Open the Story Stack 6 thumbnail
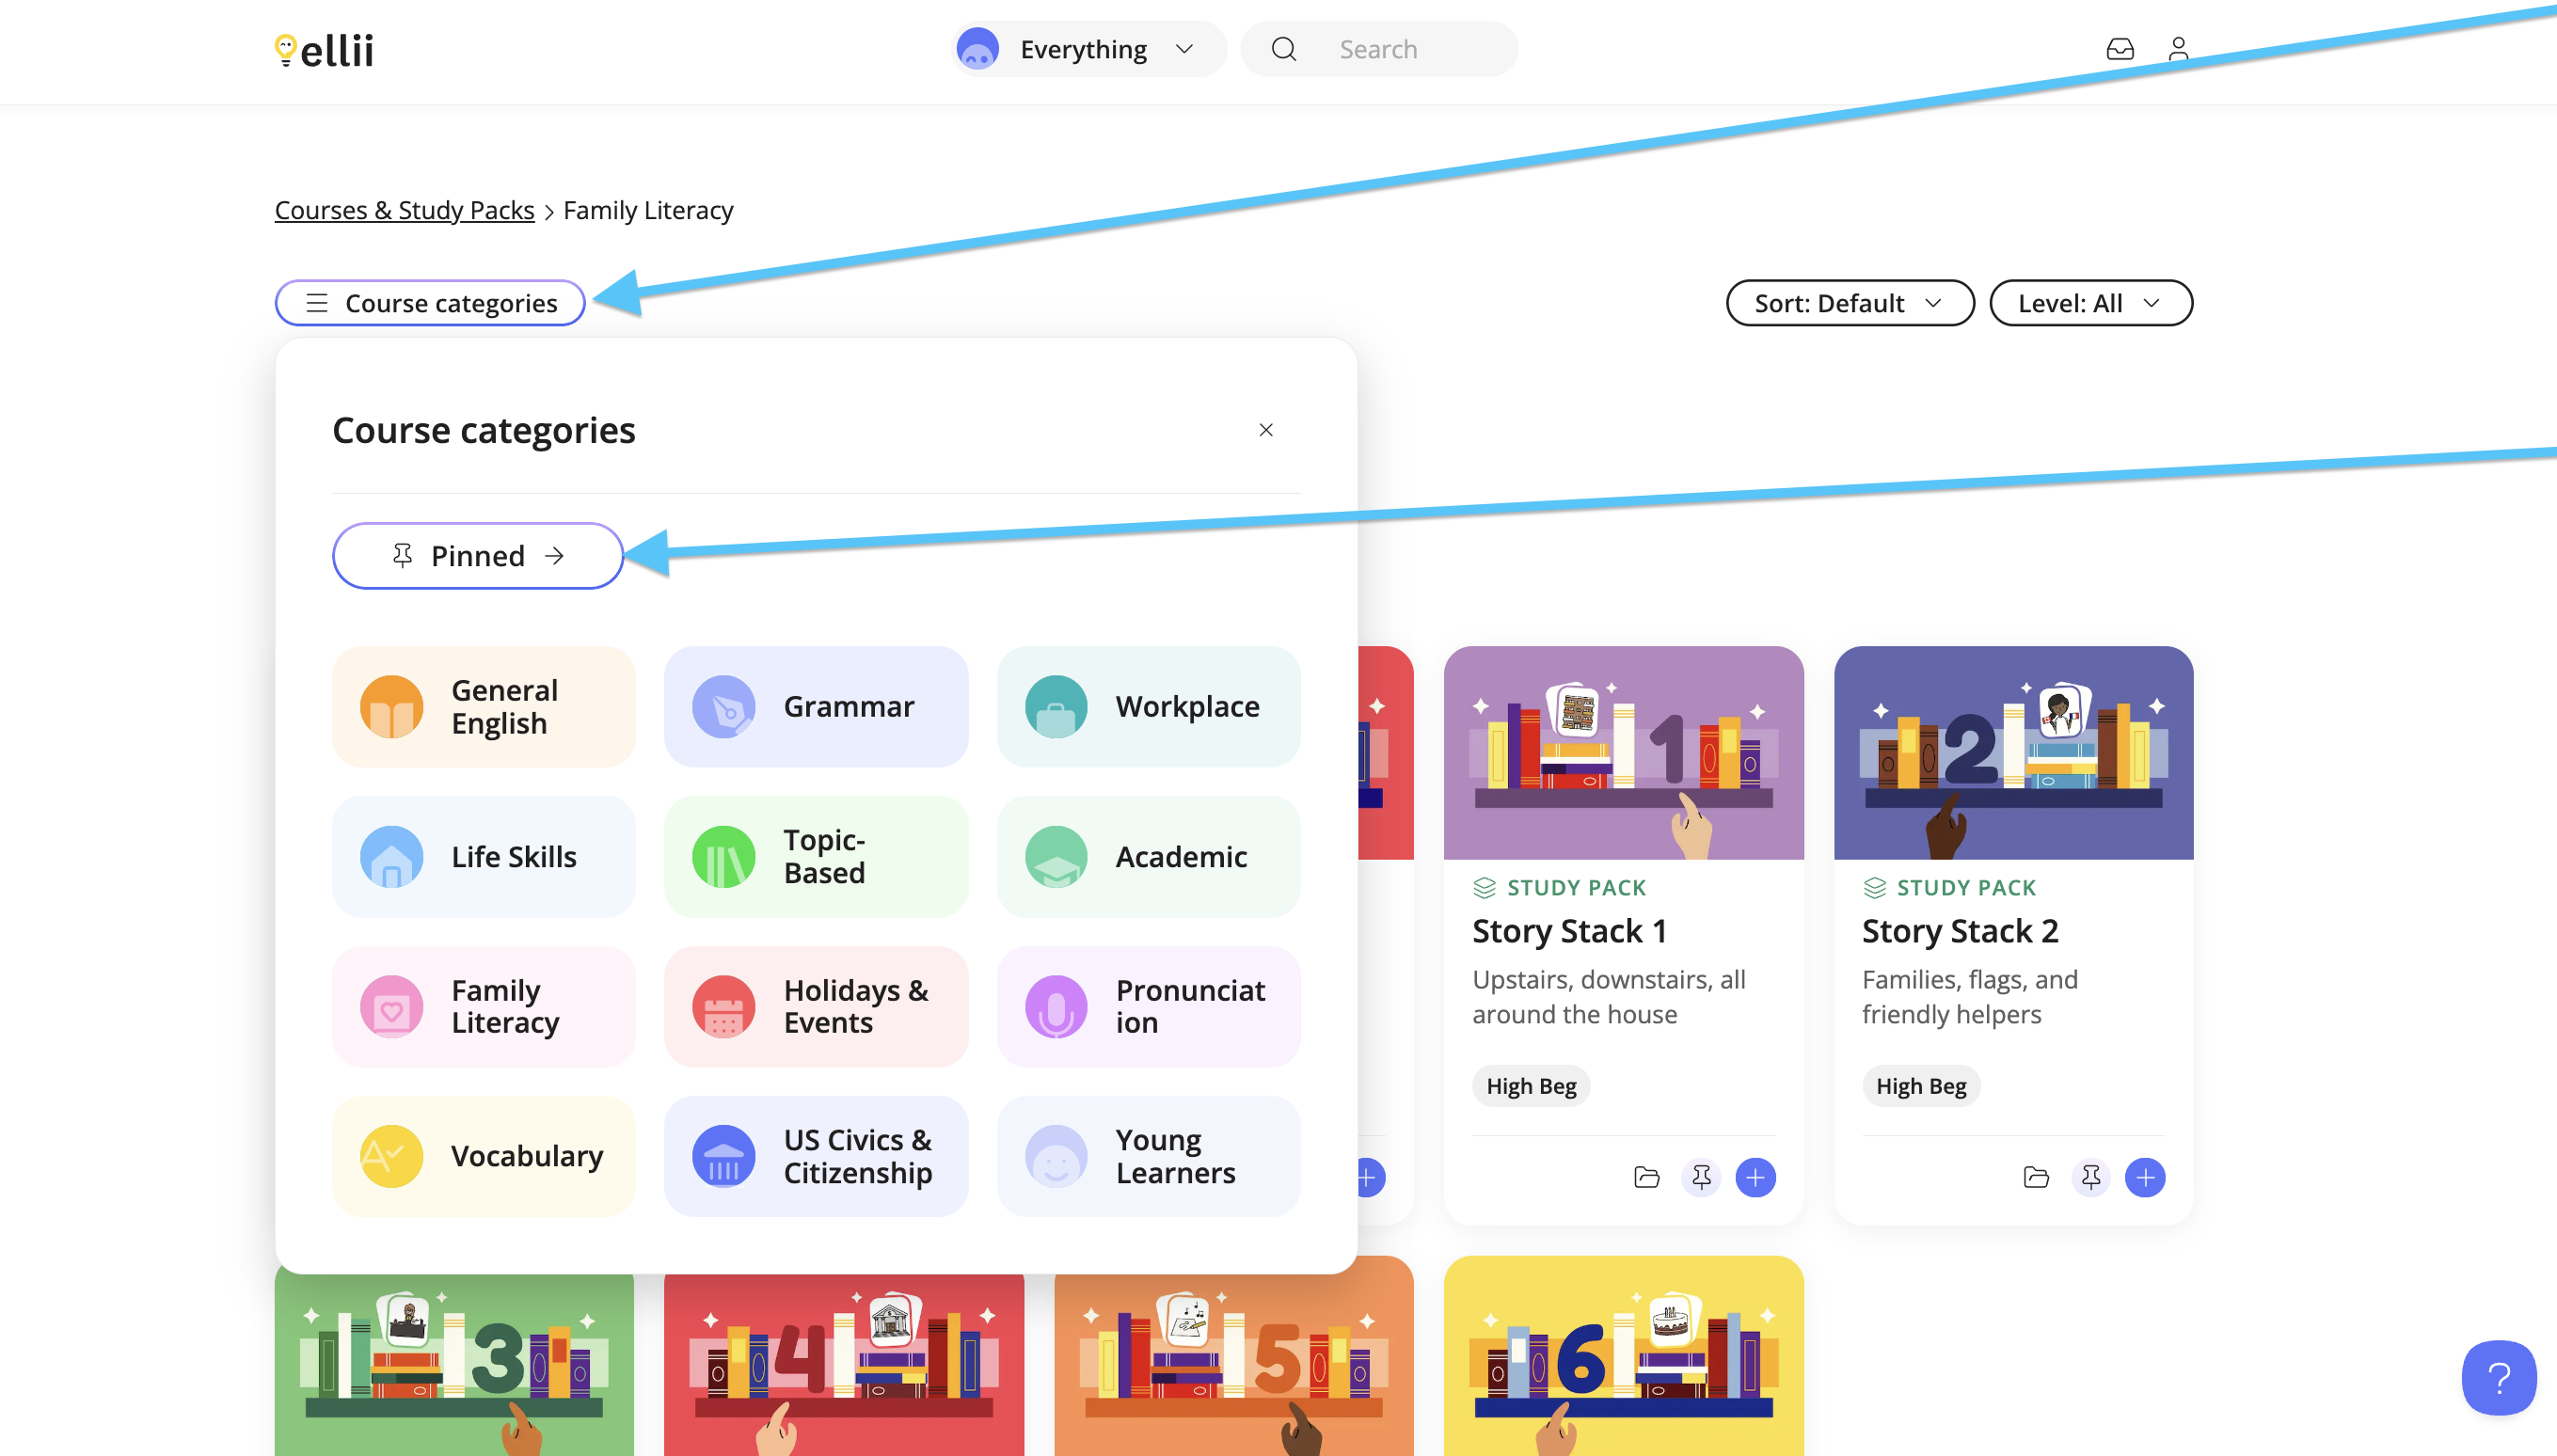 point(1623,1356)
